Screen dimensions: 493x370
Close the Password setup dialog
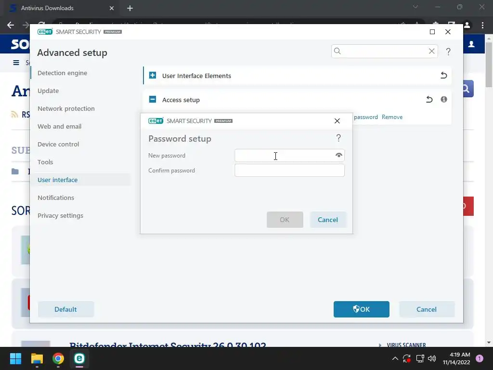coord(337,121)
